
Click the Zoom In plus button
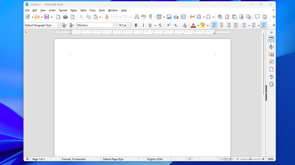pos(263,159)
